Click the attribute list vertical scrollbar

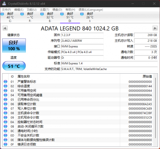[x=155, y=108]
